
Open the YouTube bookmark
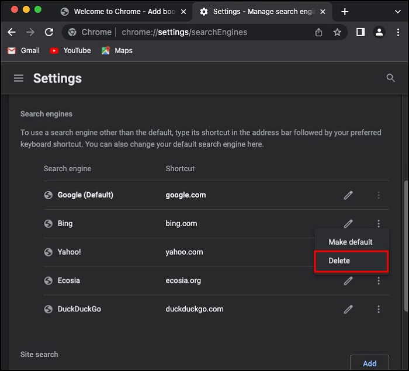pyautogui.click(x=71, y=51)
